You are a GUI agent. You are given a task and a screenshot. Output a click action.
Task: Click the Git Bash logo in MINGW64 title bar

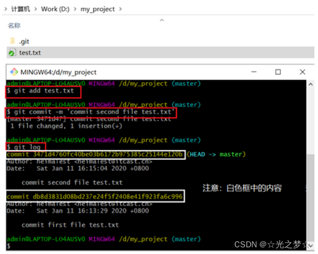pos(14,72)
